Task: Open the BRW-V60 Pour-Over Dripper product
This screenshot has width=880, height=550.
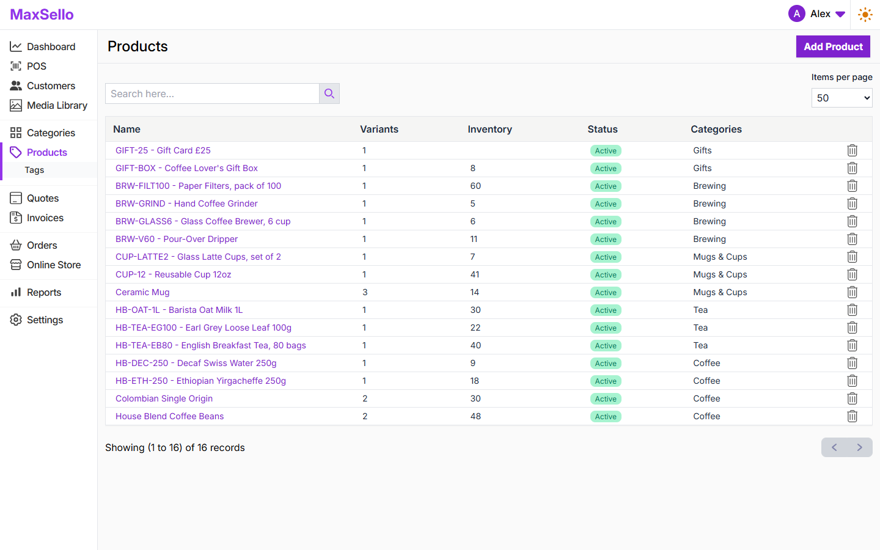Action: [x=177, y=239]
